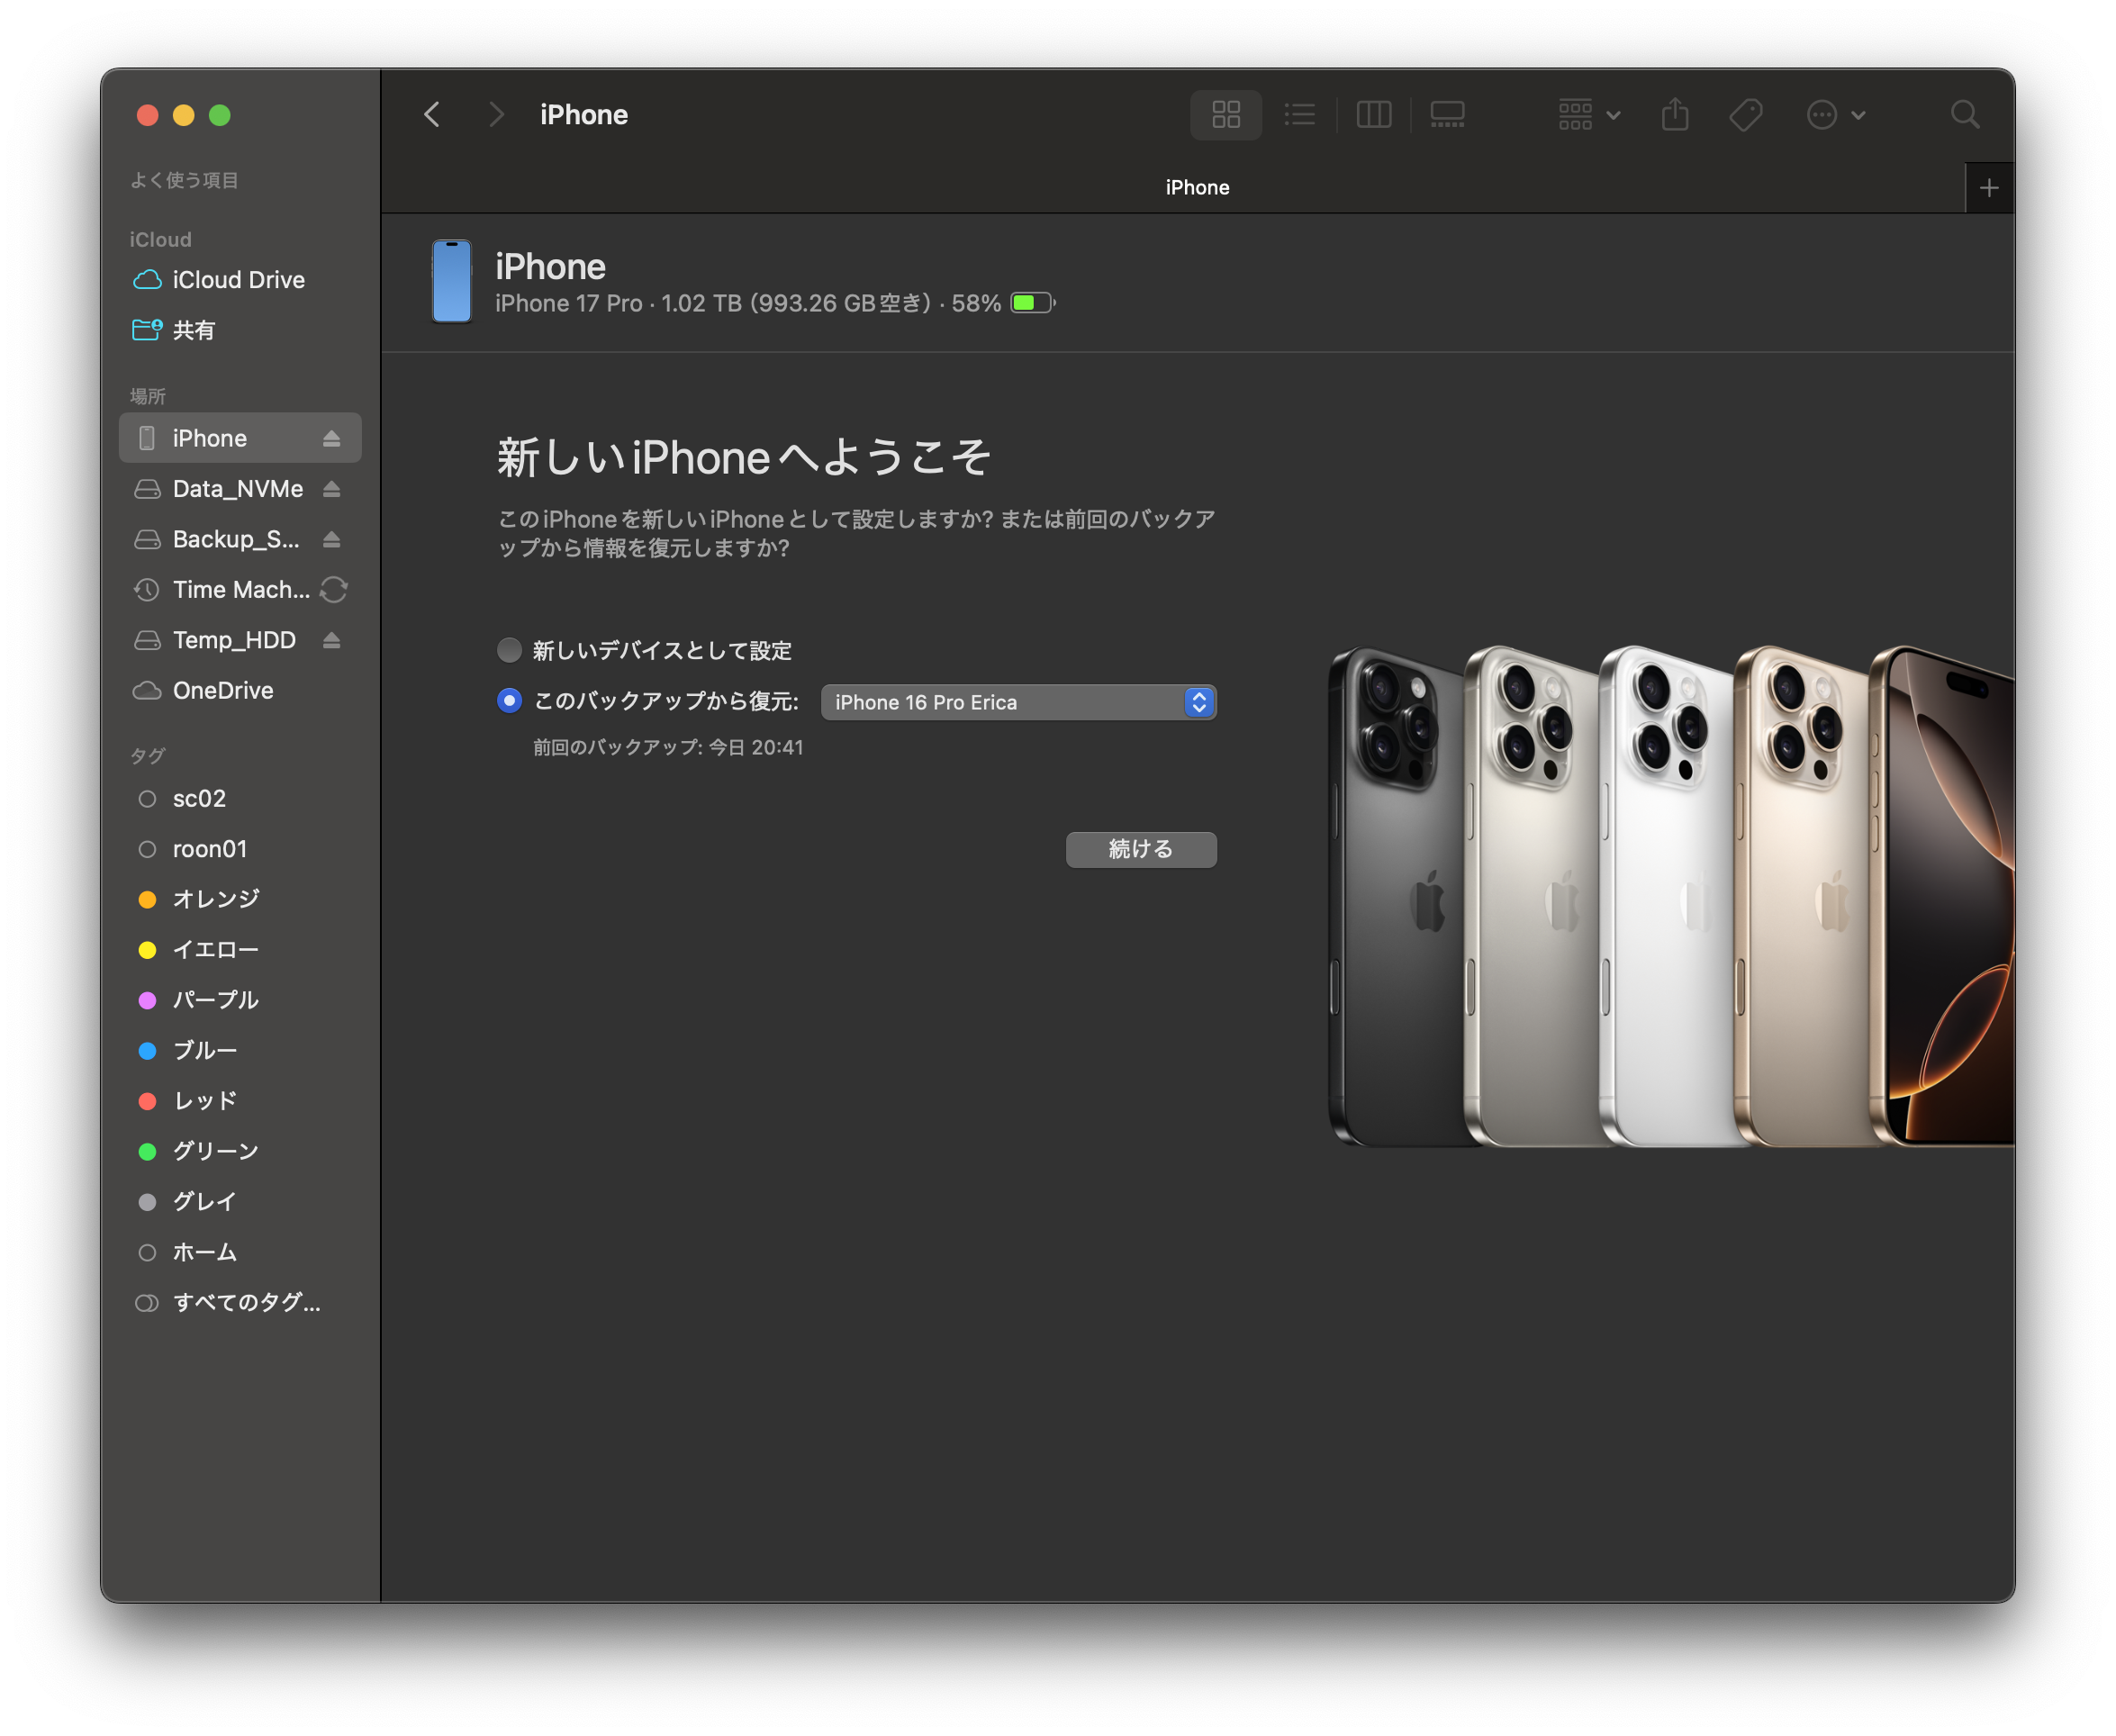The image size is (2116, 1736).
Task: Open the action ellipsis menu dropdown
Action: click(x=1835, y=115)
